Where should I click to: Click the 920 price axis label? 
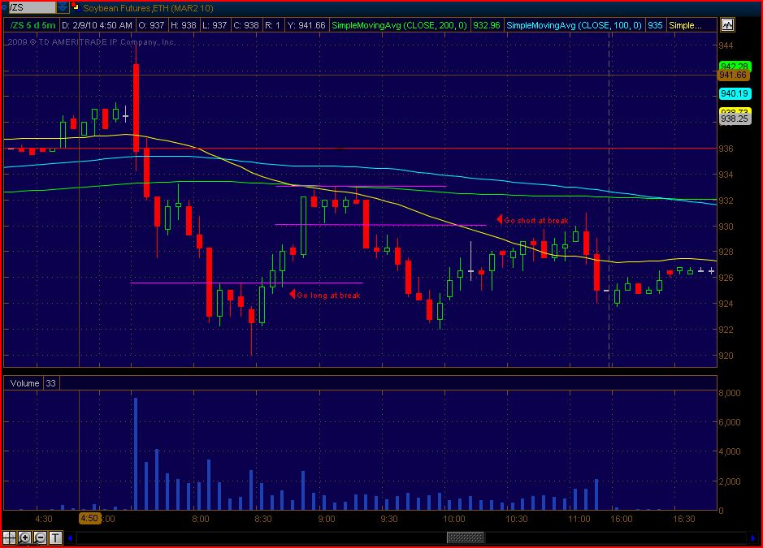726,356
